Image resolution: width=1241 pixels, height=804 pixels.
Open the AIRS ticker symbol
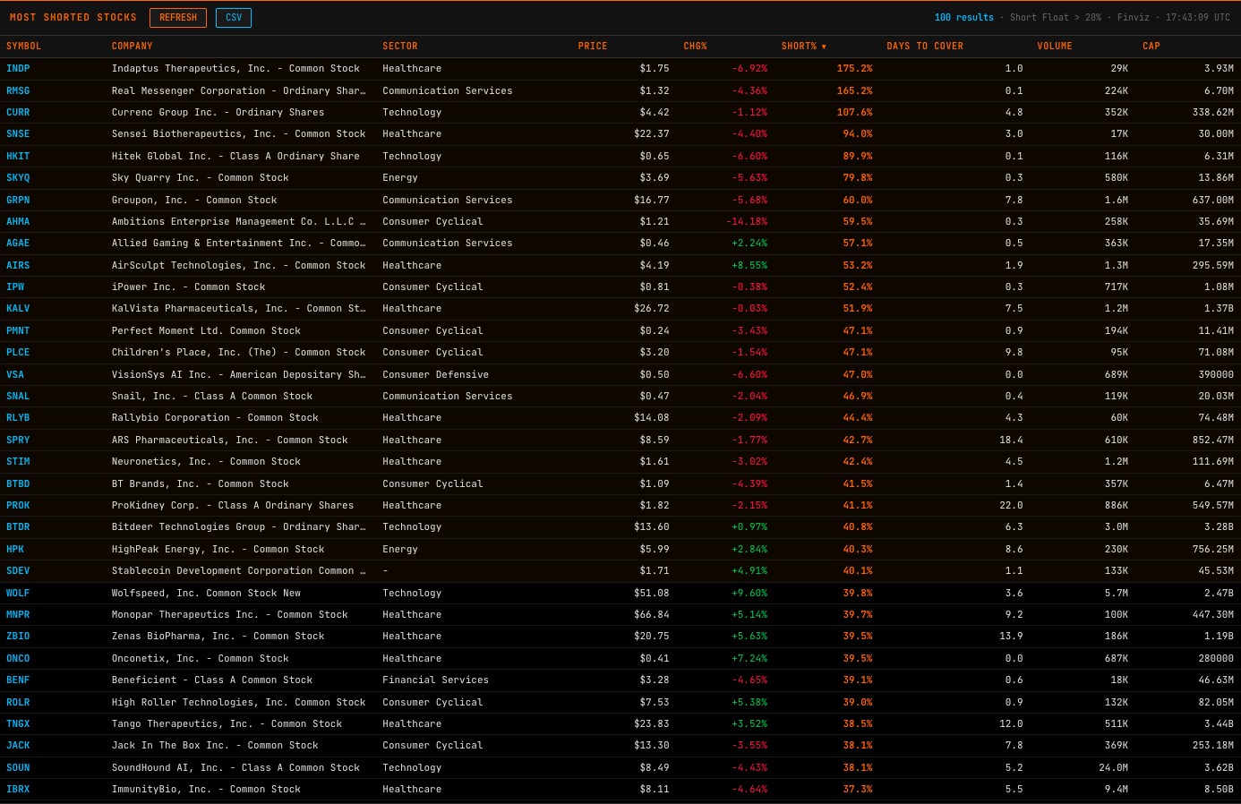[x=18, y=265]
